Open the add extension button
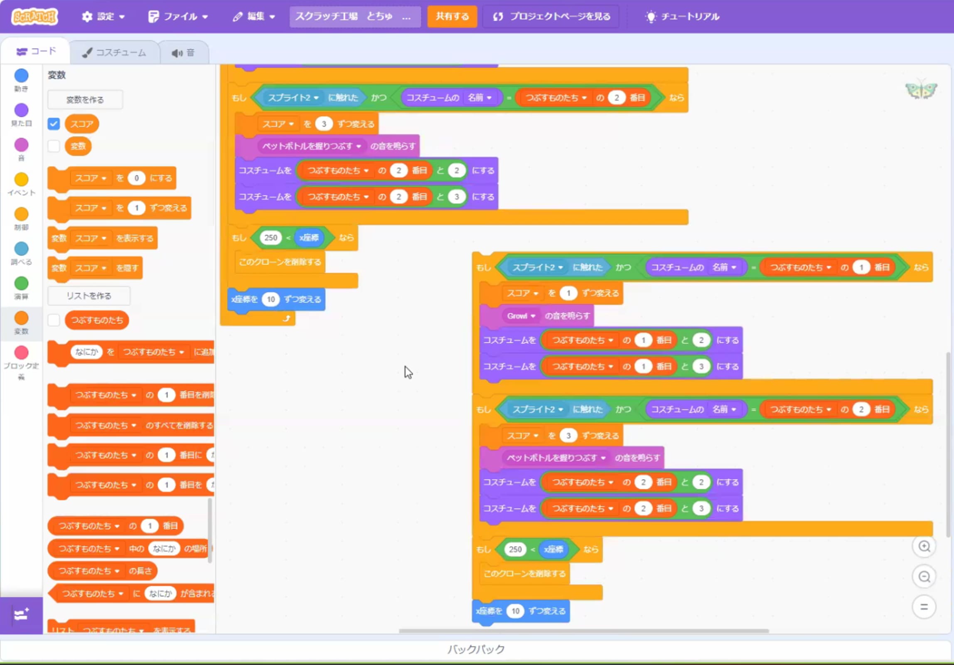Image resolution: width=954 pixels, height=665 pixels. [x=21, y=615]
